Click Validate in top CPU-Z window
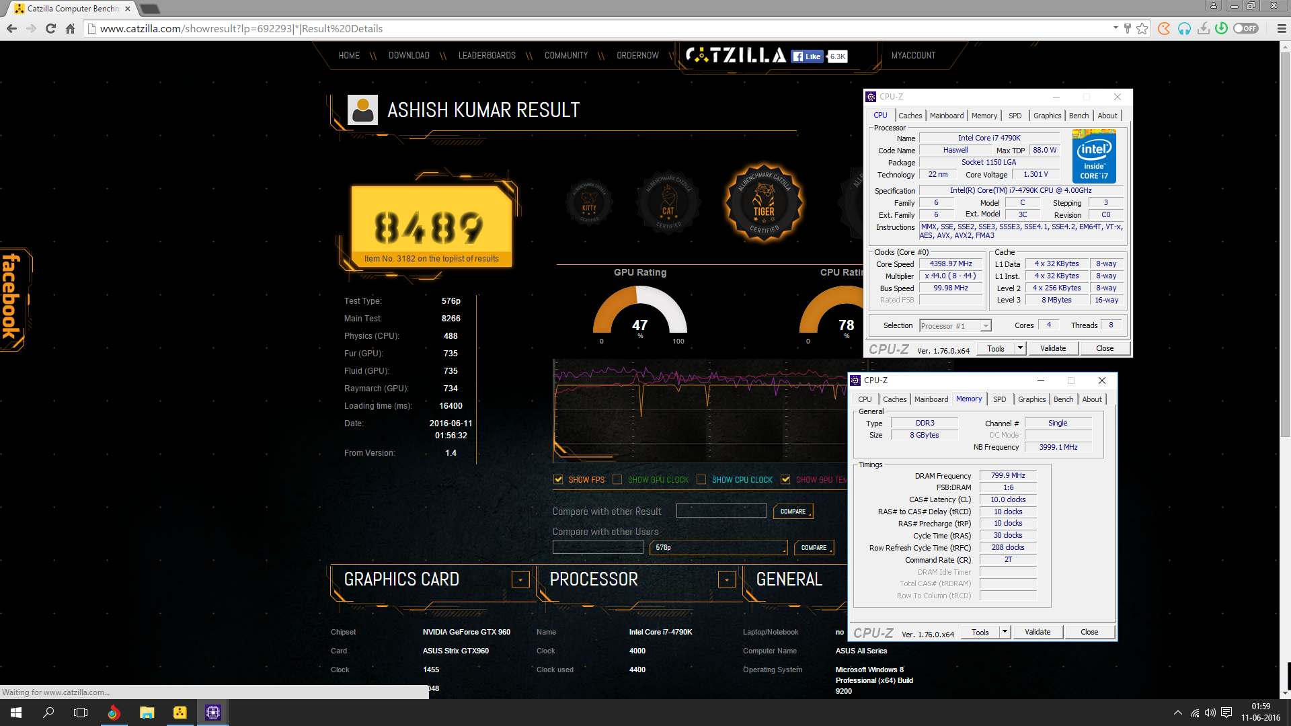The image size is (1291, 726). 1053,348
